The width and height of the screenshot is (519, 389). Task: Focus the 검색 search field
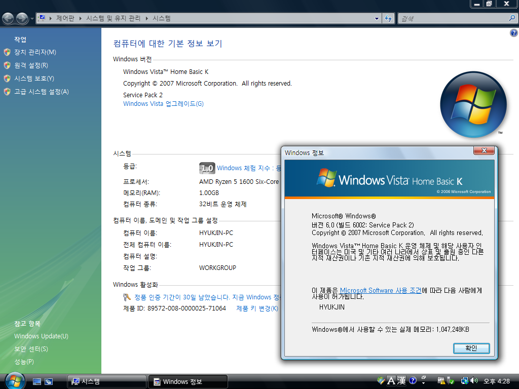(x=454, y=19)
